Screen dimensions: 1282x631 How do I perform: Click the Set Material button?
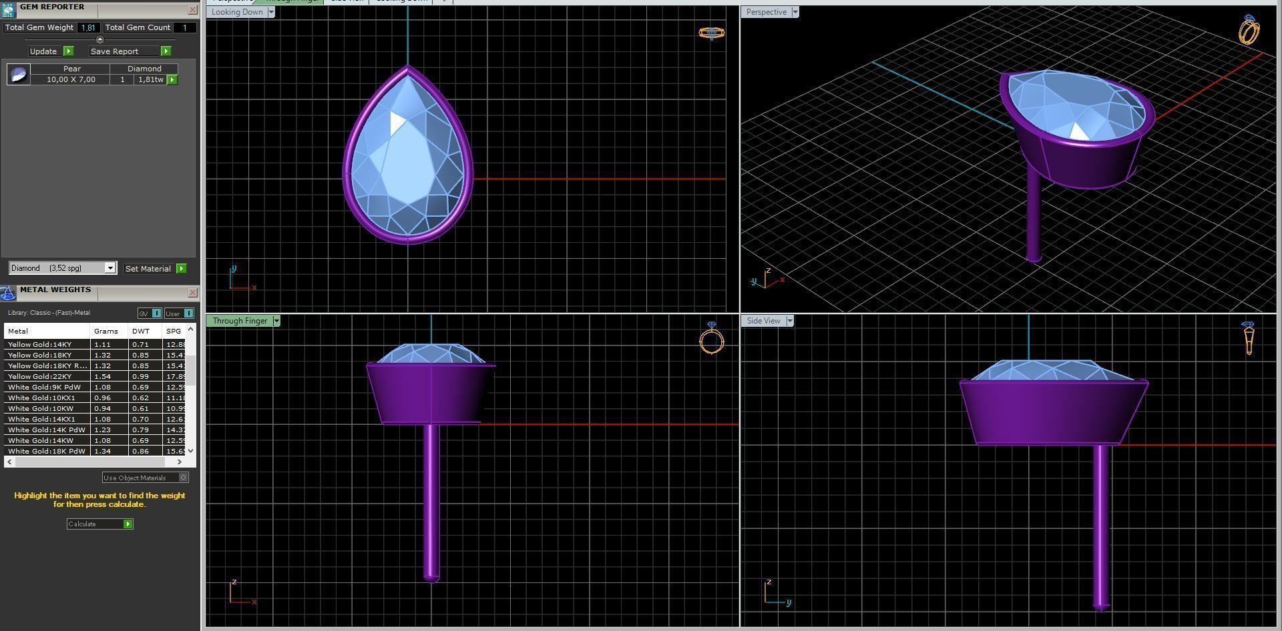pos(148,269)
